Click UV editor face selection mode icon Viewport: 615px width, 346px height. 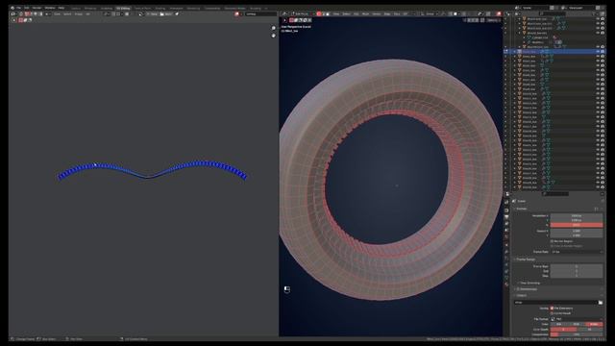pos(36,13)
